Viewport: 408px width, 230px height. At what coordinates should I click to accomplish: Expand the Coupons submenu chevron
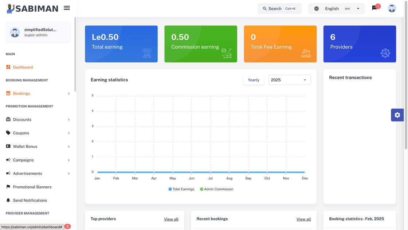click(69, 133)
